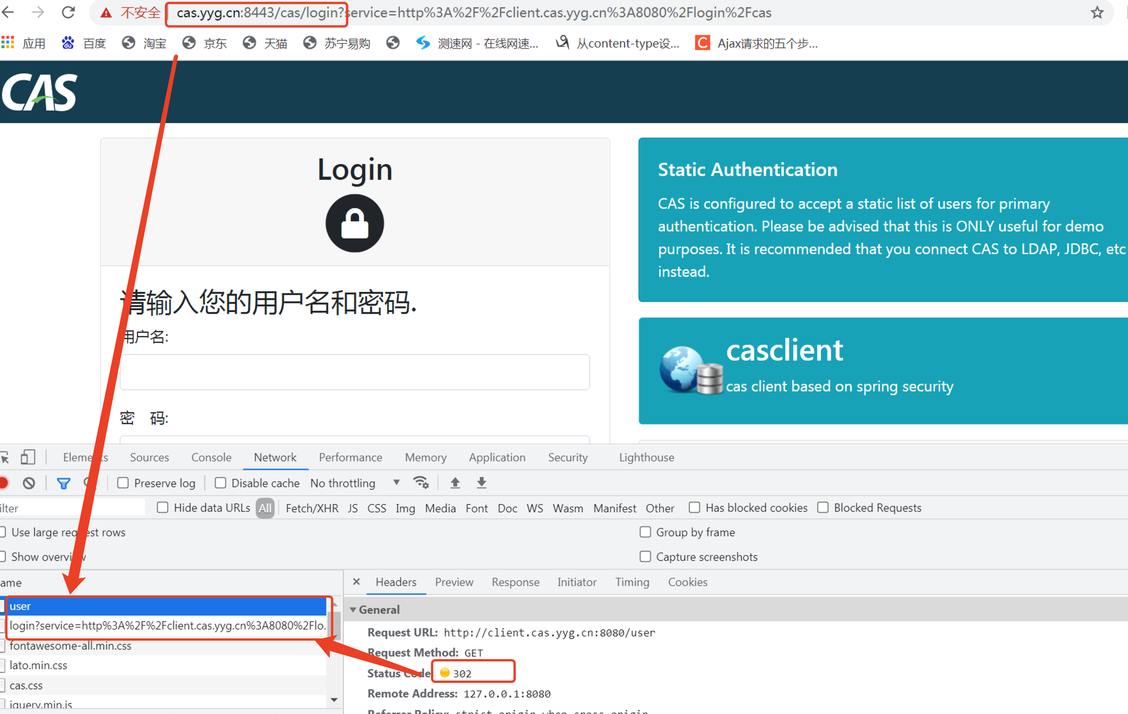Enable Capture screenshots checkbox

(645, 557)
